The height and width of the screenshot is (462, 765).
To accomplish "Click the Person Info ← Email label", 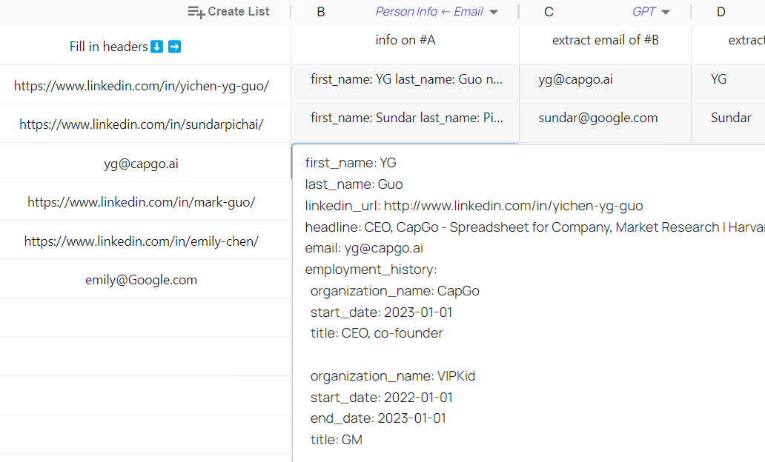I will [429, 12].
